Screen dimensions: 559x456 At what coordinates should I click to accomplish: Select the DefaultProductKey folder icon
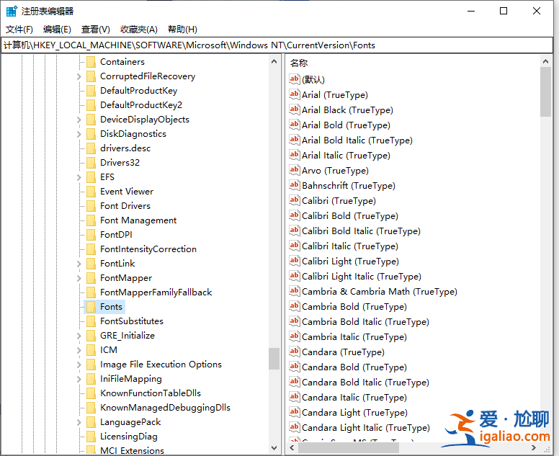(x=91, y=91)
